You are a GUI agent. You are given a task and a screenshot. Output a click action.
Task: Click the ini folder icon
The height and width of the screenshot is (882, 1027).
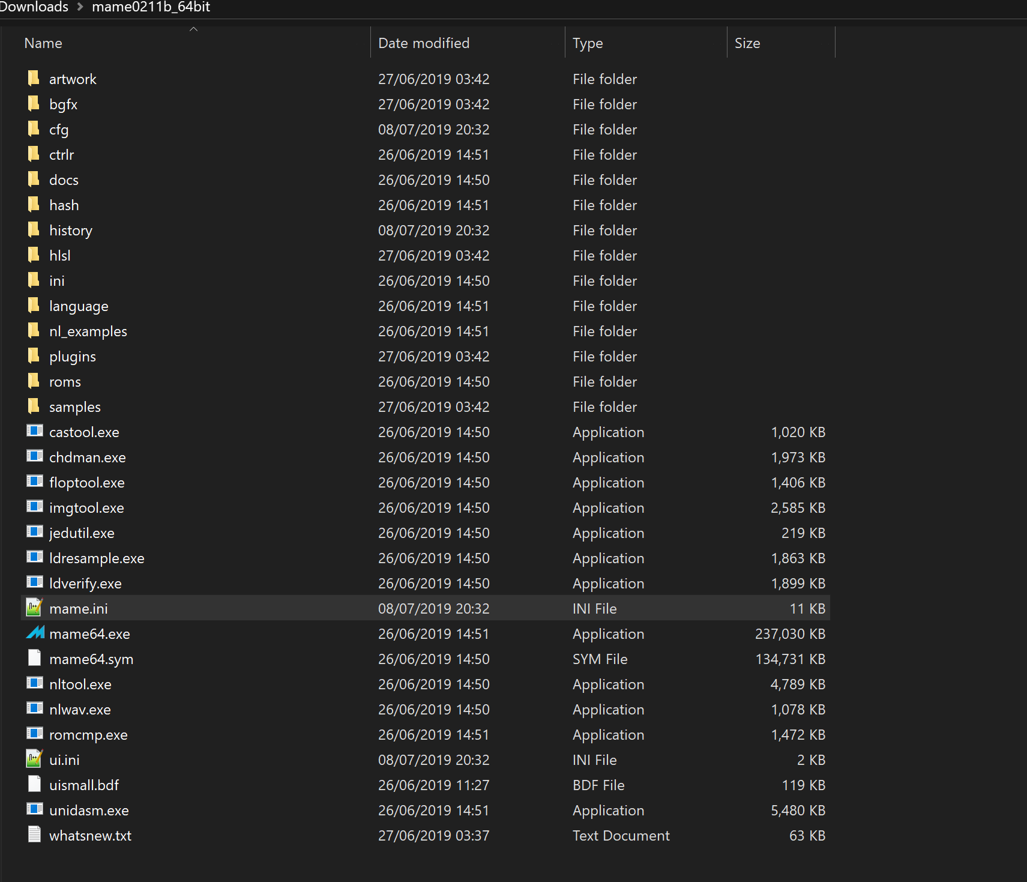34,280
